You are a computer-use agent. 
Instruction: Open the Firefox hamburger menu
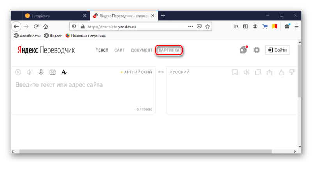297,27
